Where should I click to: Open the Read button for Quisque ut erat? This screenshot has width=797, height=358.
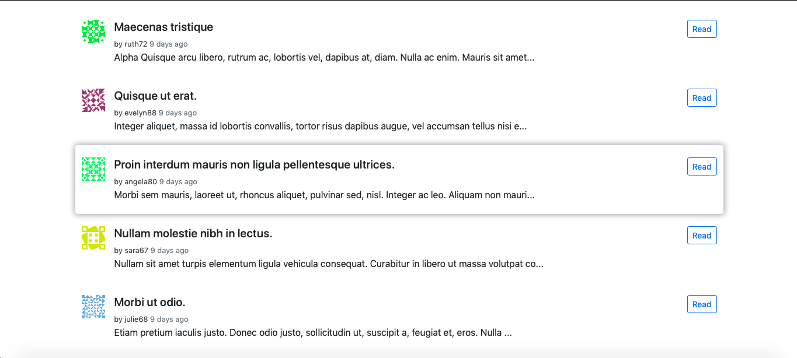pos(702,98)
